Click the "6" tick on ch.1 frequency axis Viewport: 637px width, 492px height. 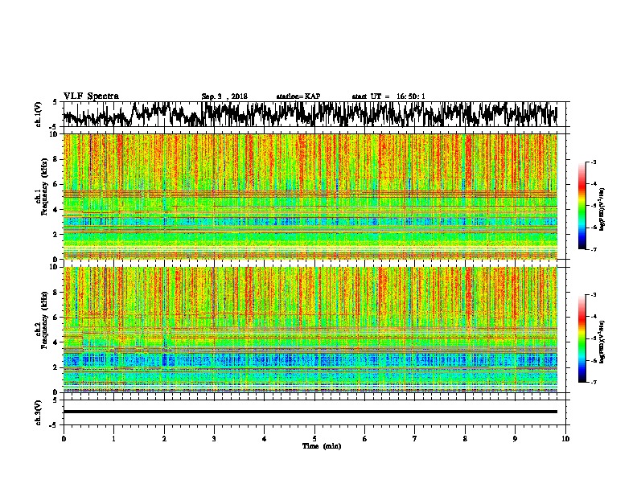click(x=57, y=184)
